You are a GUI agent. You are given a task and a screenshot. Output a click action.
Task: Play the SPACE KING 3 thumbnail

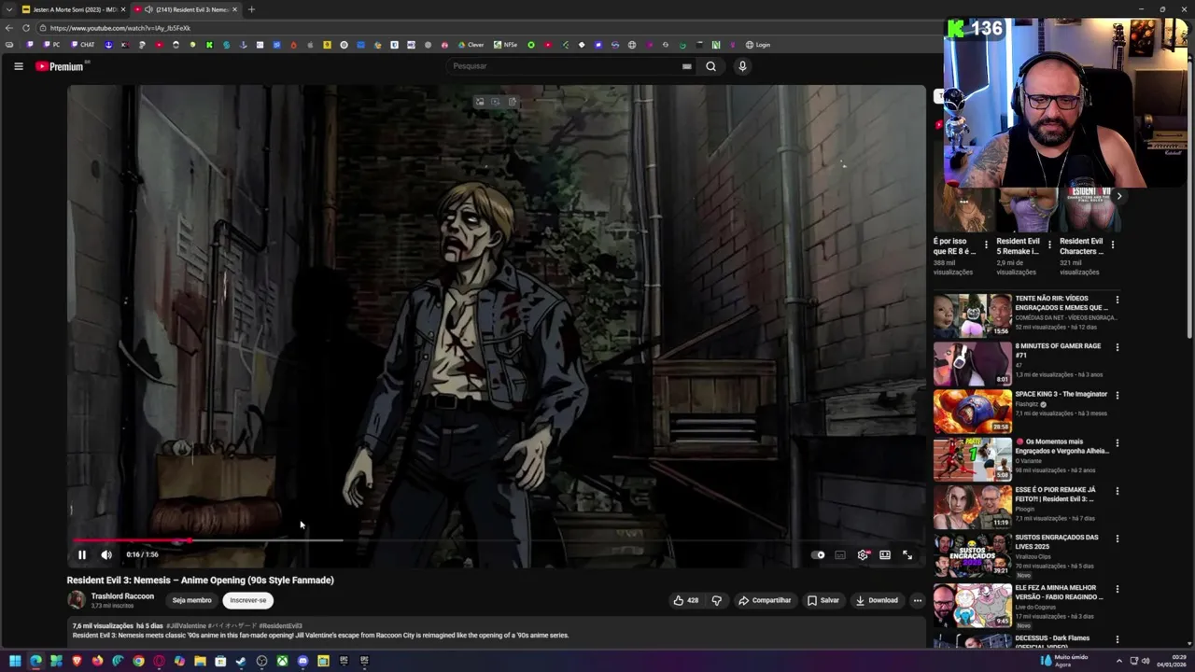pos(972,412)
